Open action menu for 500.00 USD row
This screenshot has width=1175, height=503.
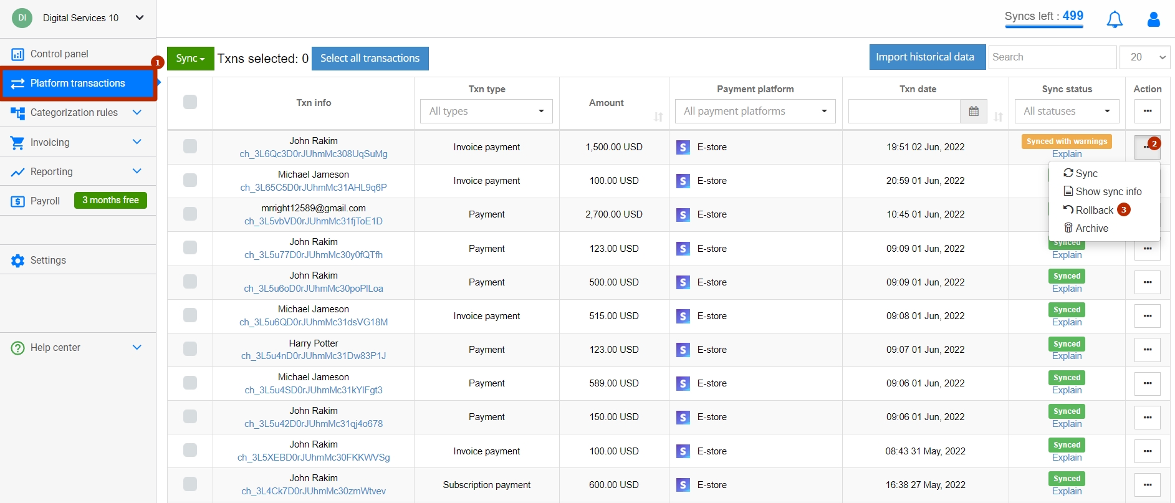pos(1148,282)
